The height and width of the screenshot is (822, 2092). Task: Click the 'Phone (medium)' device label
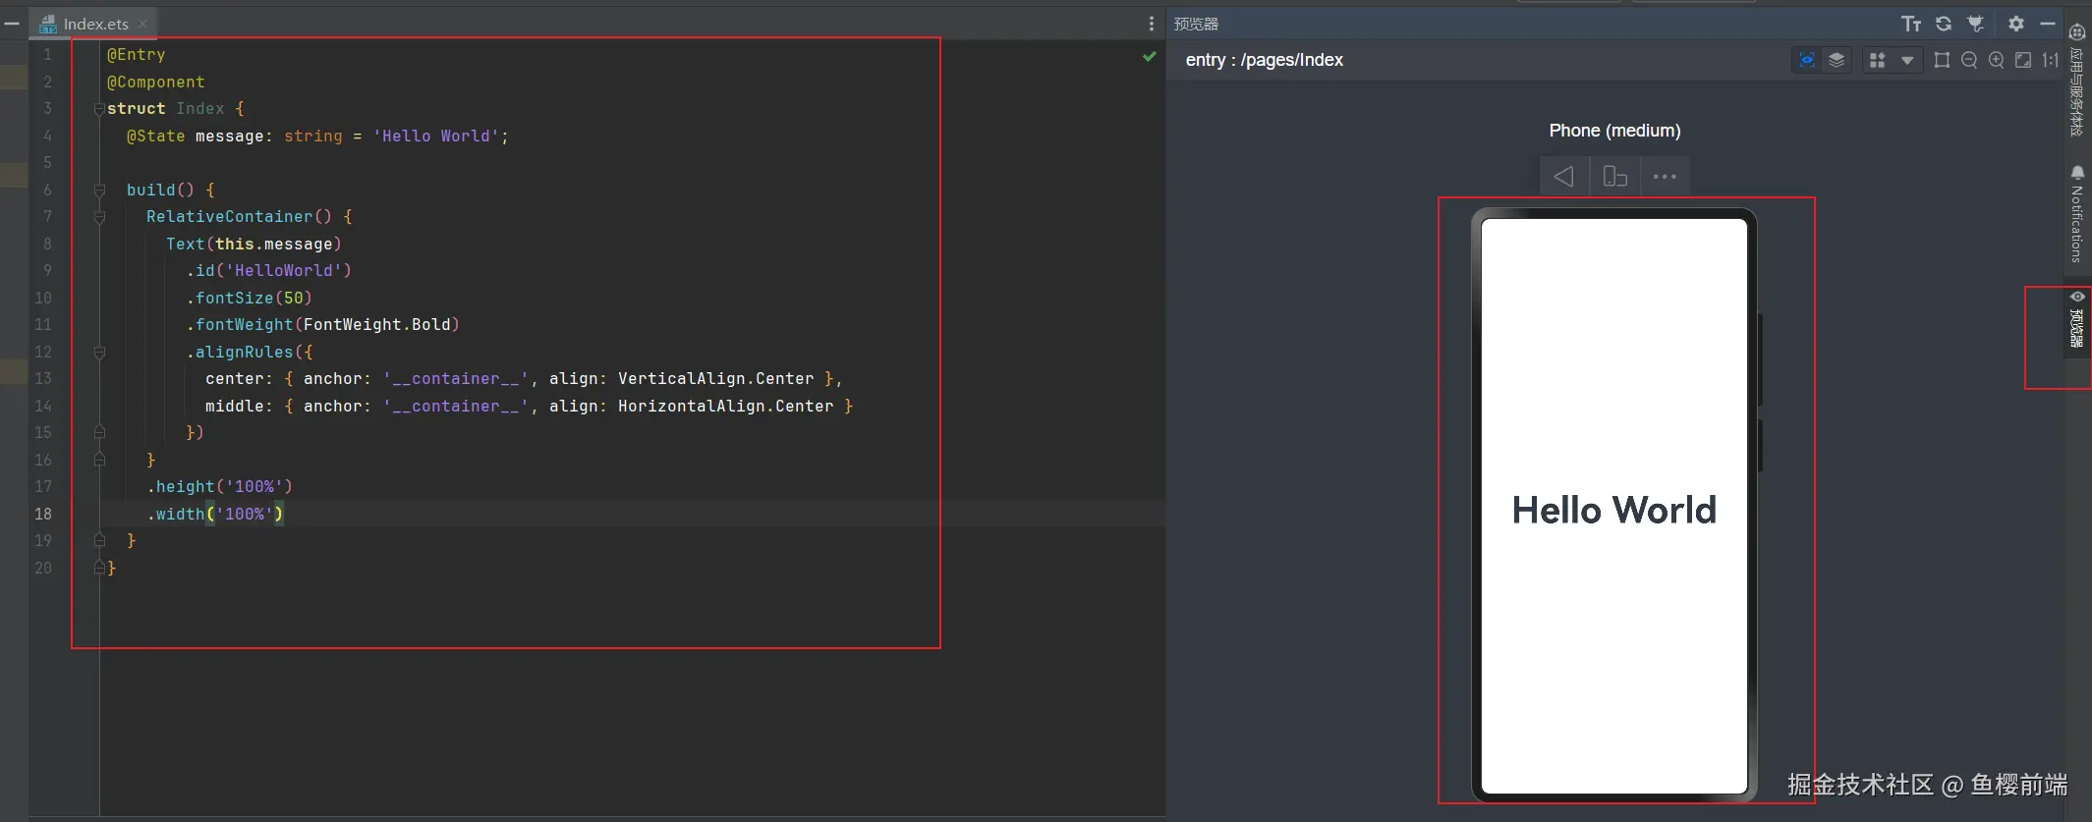(1614, 131)
